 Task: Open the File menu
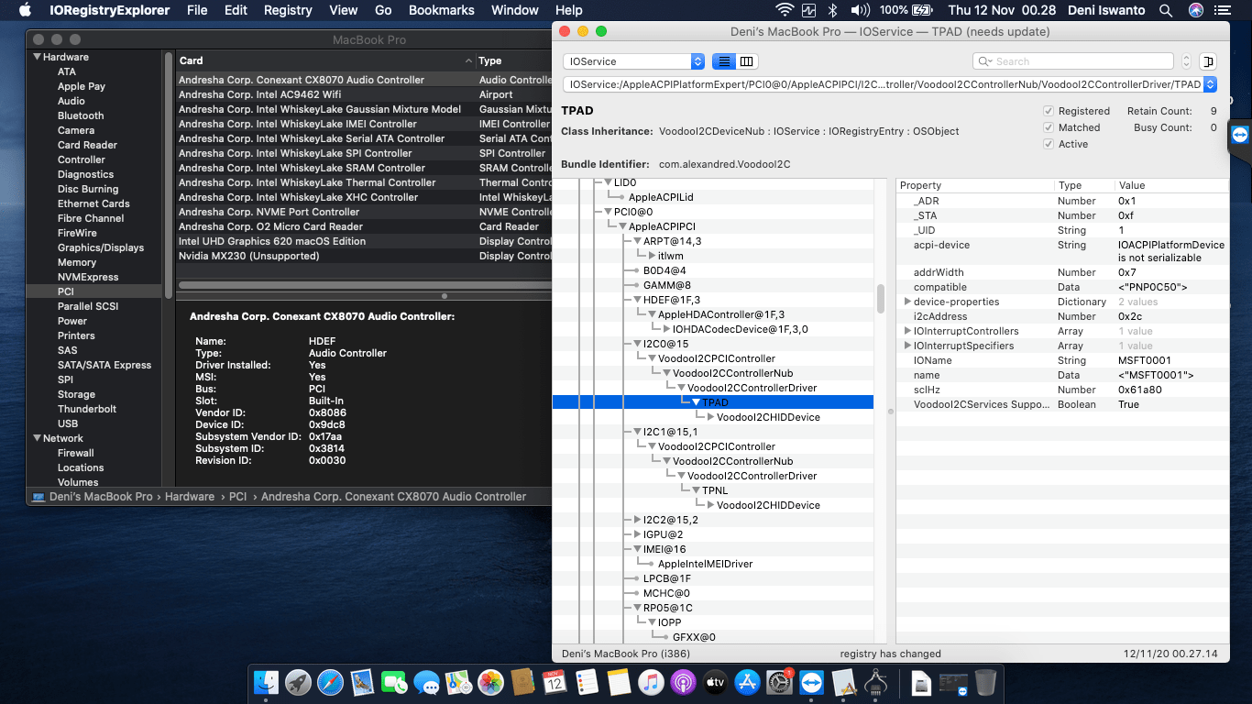[197, 10]
